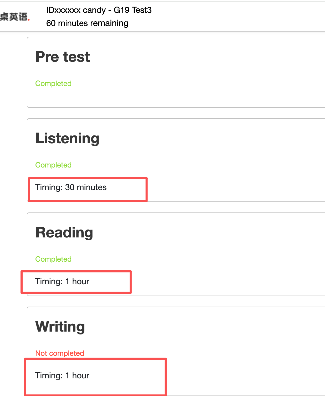Click the Timing: 1 hour label under Writing
The height and width of the screenshot is (396, 325).
tap(62, 376)
